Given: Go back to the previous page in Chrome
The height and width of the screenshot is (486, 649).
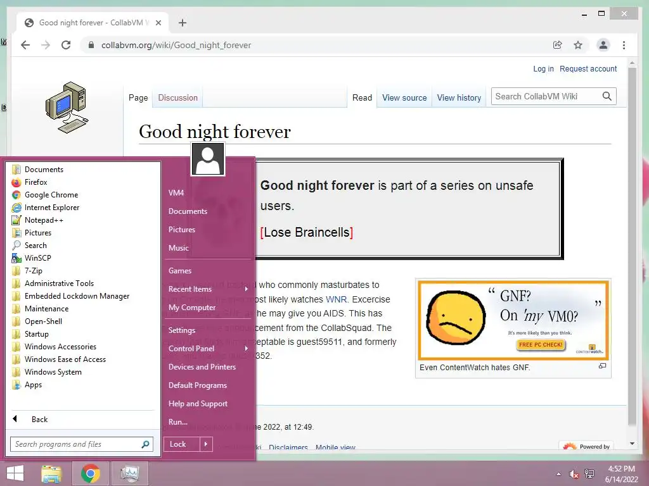Looking at the screenshot, I should pyautogui.click(x=25, y=45).
